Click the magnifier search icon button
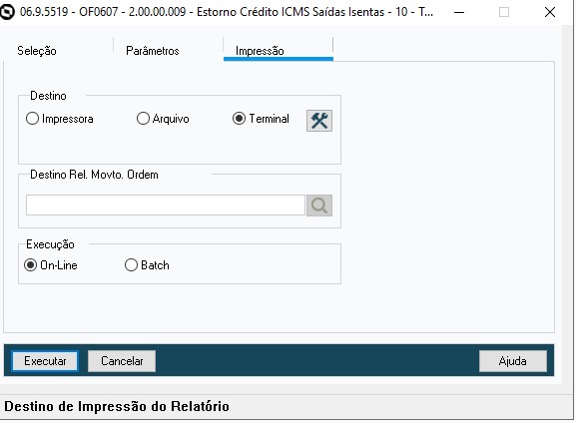The height and width of the screenshot is (423, 576). [x=319, y=206]
